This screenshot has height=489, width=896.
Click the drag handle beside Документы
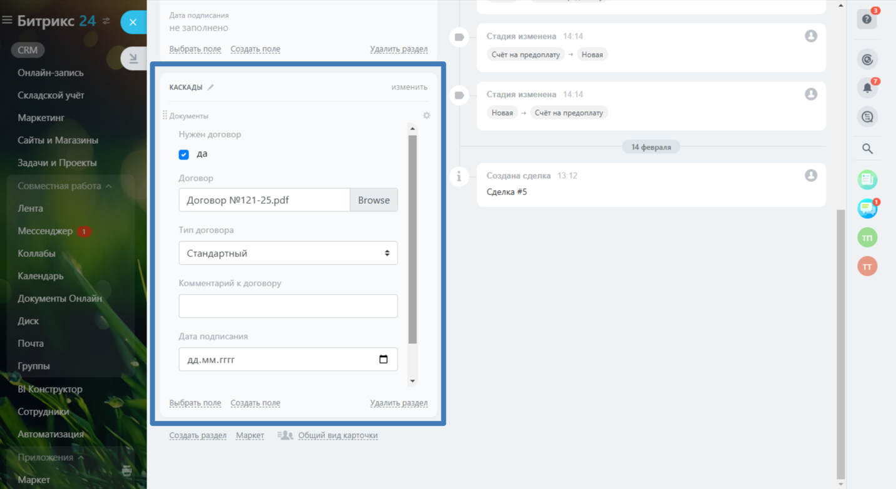165,116
